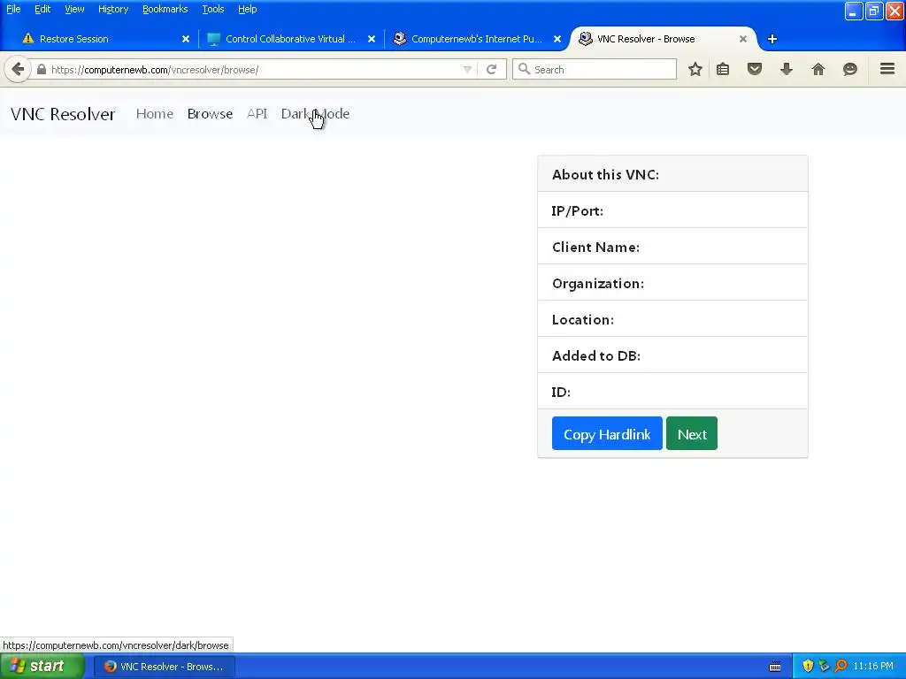
Task: Click the padlock site identity icon
Action: (41, 69)
